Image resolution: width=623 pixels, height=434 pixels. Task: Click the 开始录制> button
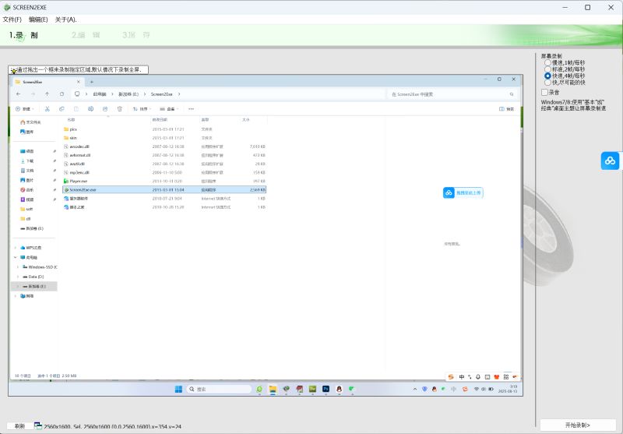[578, 425]
